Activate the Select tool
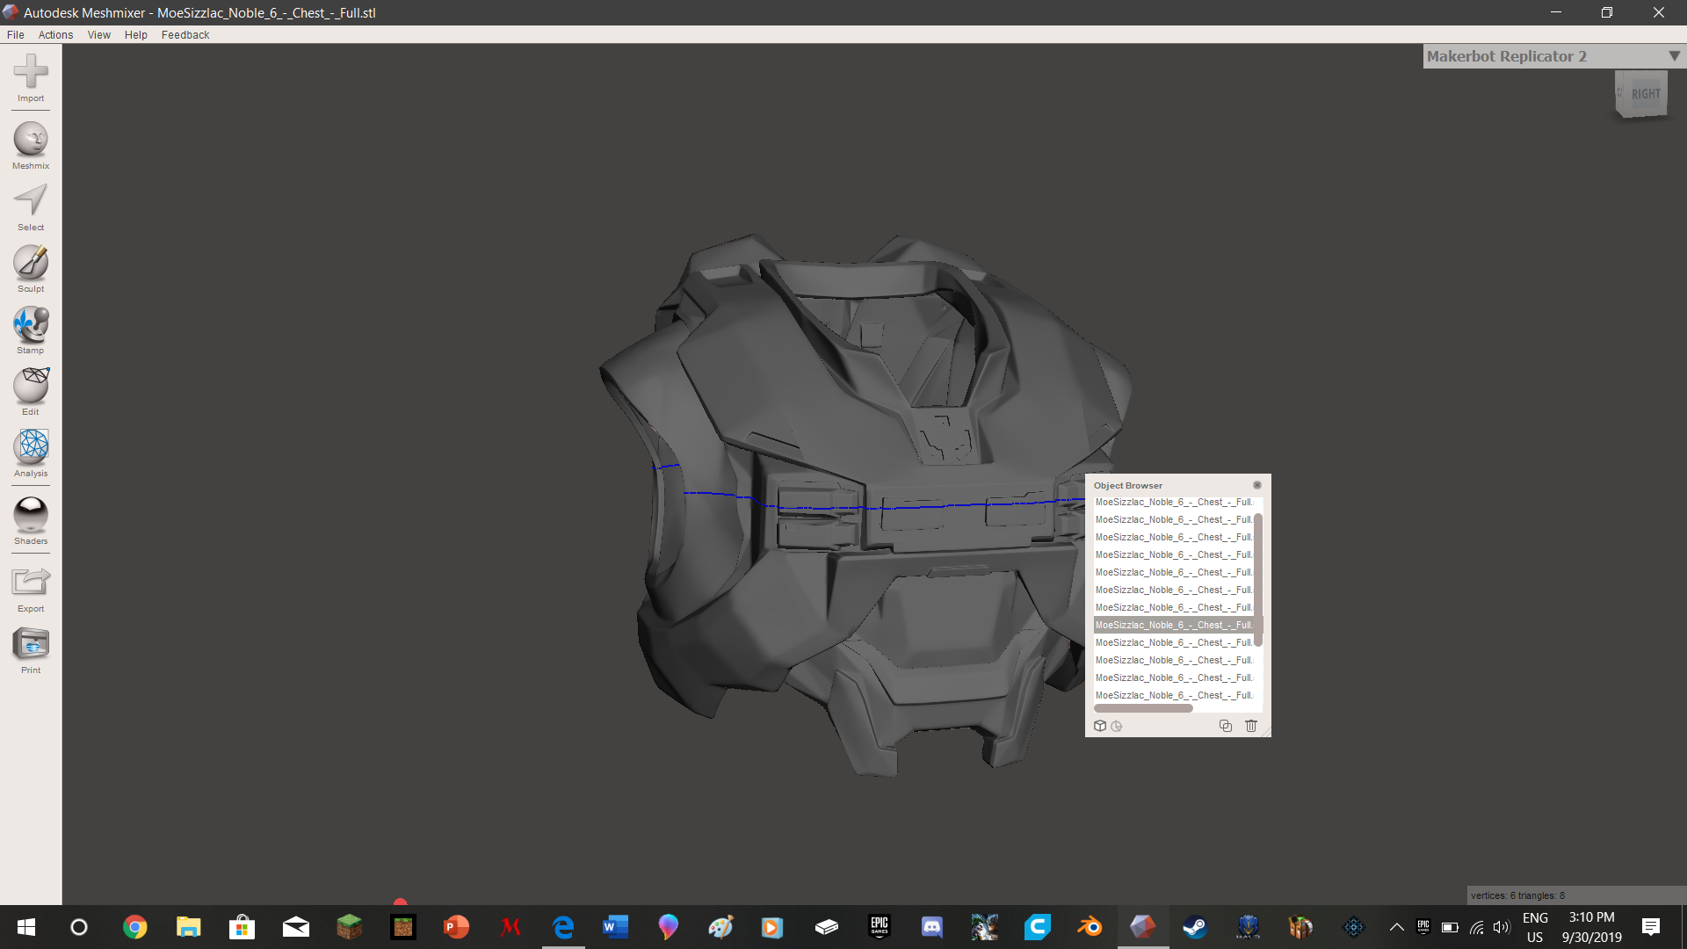1687x949 pixels. point(31,202)
